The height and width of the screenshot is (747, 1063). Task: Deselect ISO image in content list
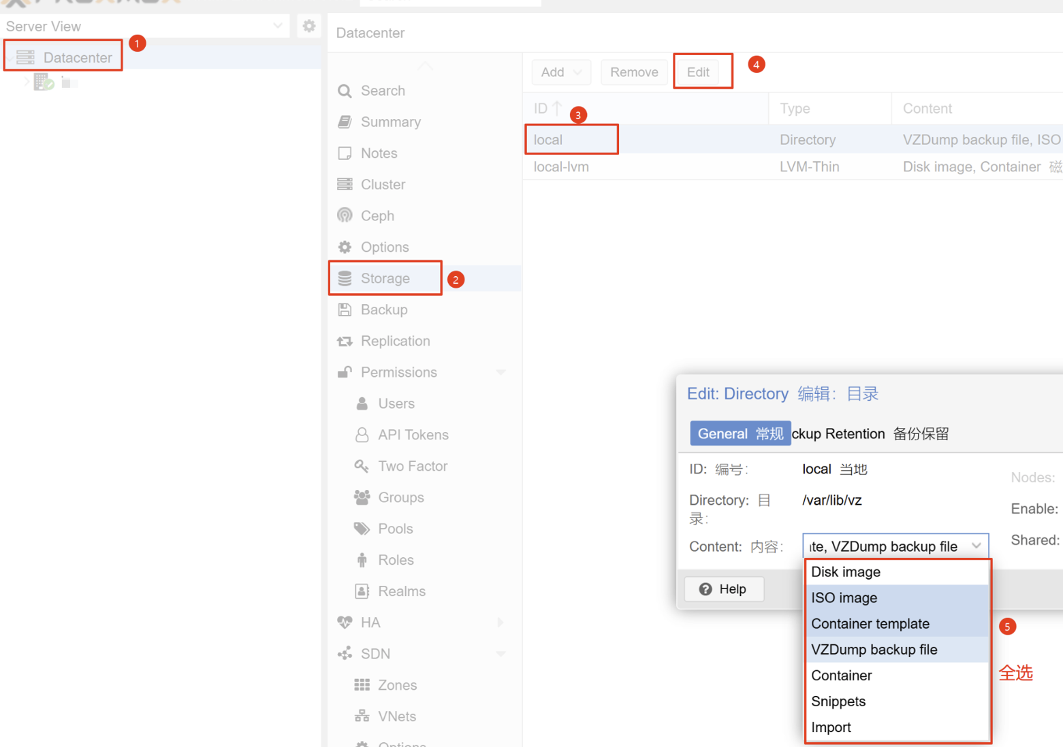tap(897, 598)
